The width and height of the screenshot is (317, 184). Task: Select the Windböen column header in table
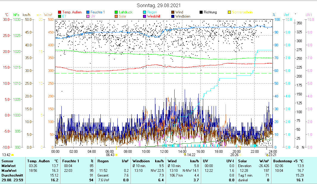click(141, 161)
